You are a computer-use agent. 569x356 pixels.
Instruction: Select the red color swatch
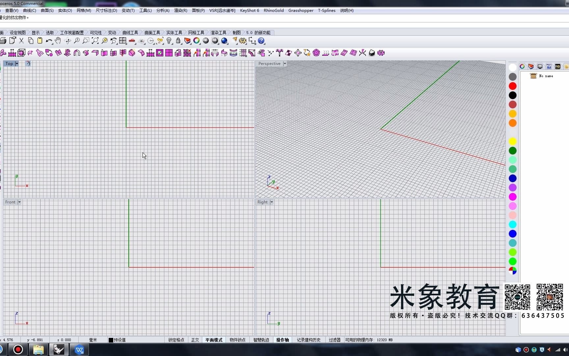[x=512, y=86]
